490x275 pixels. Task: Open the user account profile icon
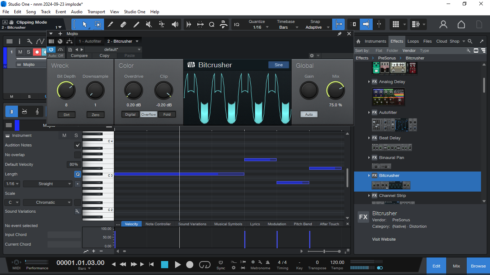coord(443,24)
